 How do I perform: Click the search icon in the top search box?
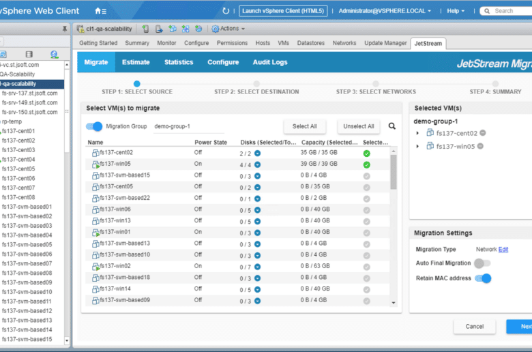click(x=487, y=11)
